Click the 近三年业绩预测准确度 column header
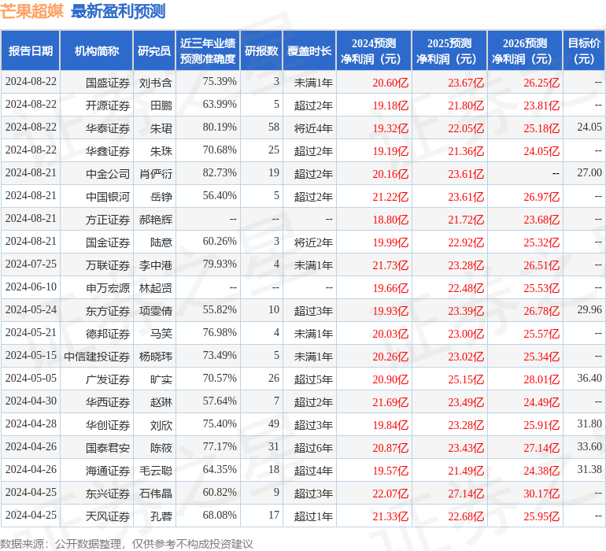 (x=208, y=51)
